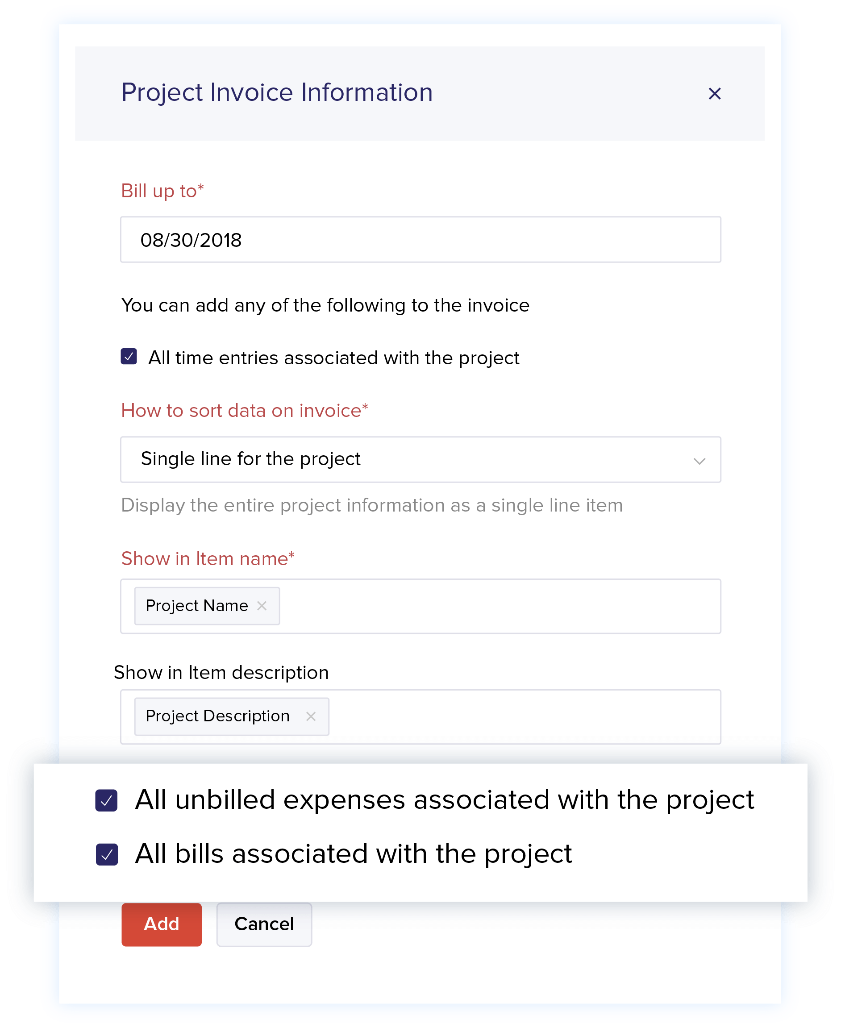Focus empty area of Item description field
This screenshot has width=841, height=1028.
click(x=523, y=716)
